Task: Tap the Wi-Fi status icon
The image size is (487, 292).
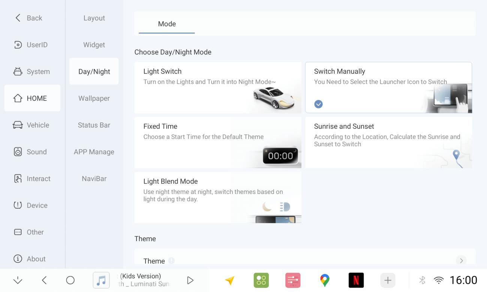Action: coord(438,280)
